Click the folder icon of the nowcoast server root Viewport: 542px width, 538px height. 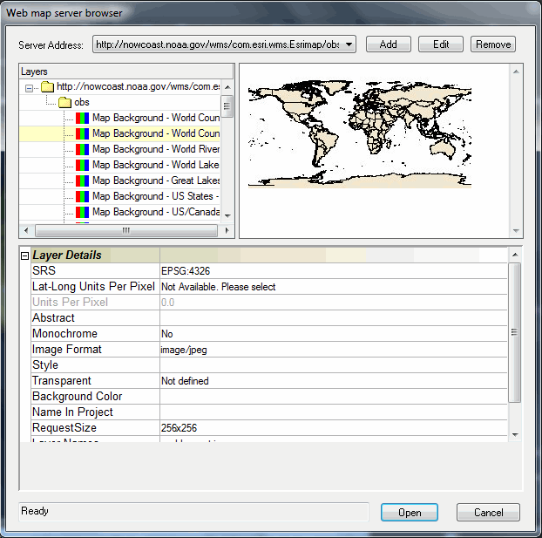point(47,87)
